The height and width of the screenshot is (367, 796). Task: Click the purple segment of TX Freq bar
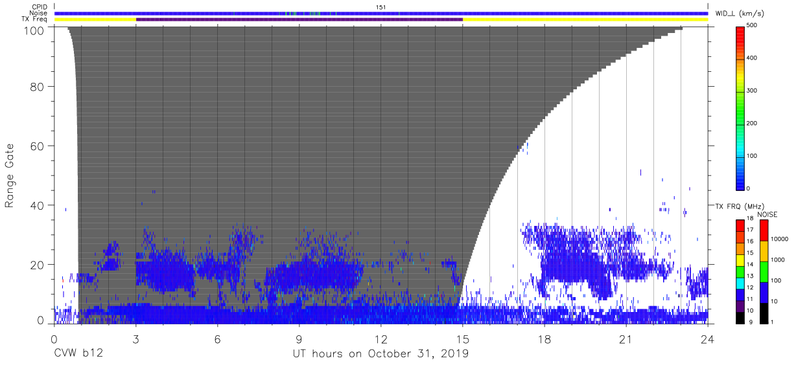click(299, 19)
